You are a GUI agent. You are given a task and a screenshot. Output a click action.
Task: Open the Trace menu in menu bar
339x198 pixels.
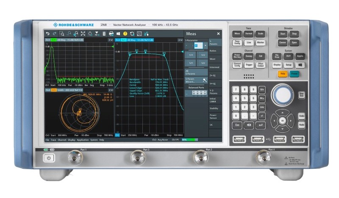(54, 140)
